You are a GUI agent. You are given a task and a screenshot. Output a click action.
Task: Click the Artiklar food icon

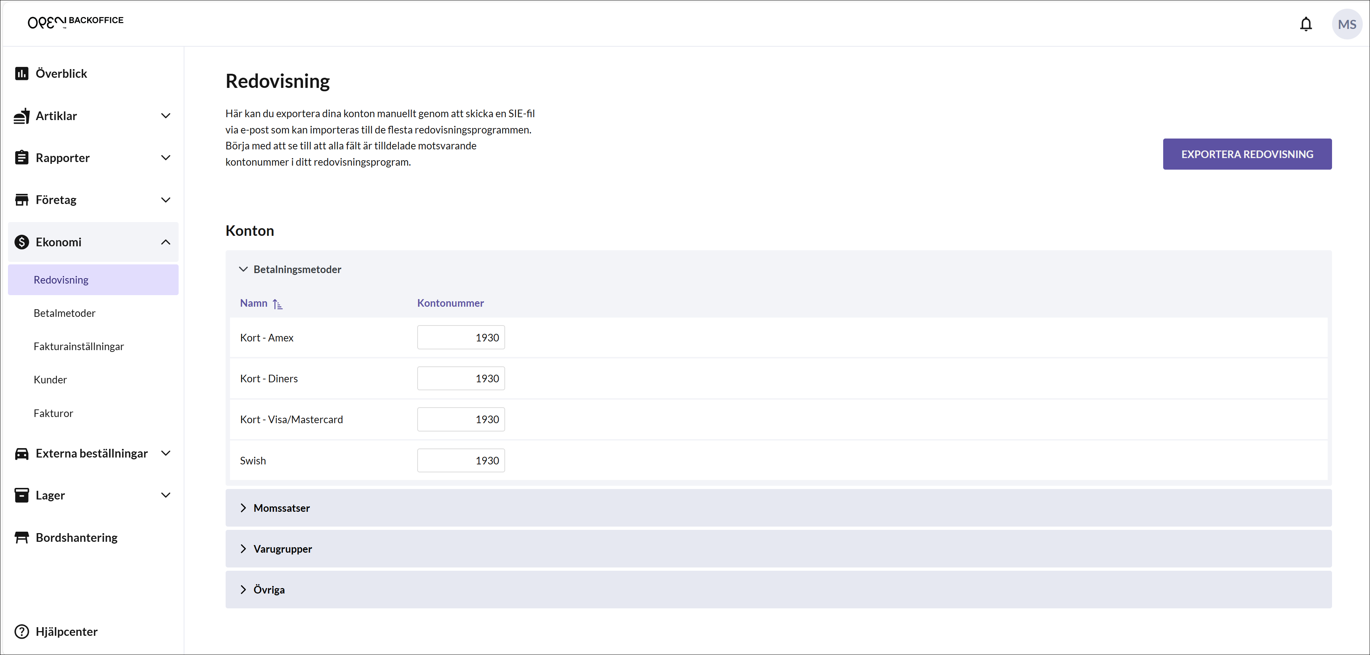[22, 115]
